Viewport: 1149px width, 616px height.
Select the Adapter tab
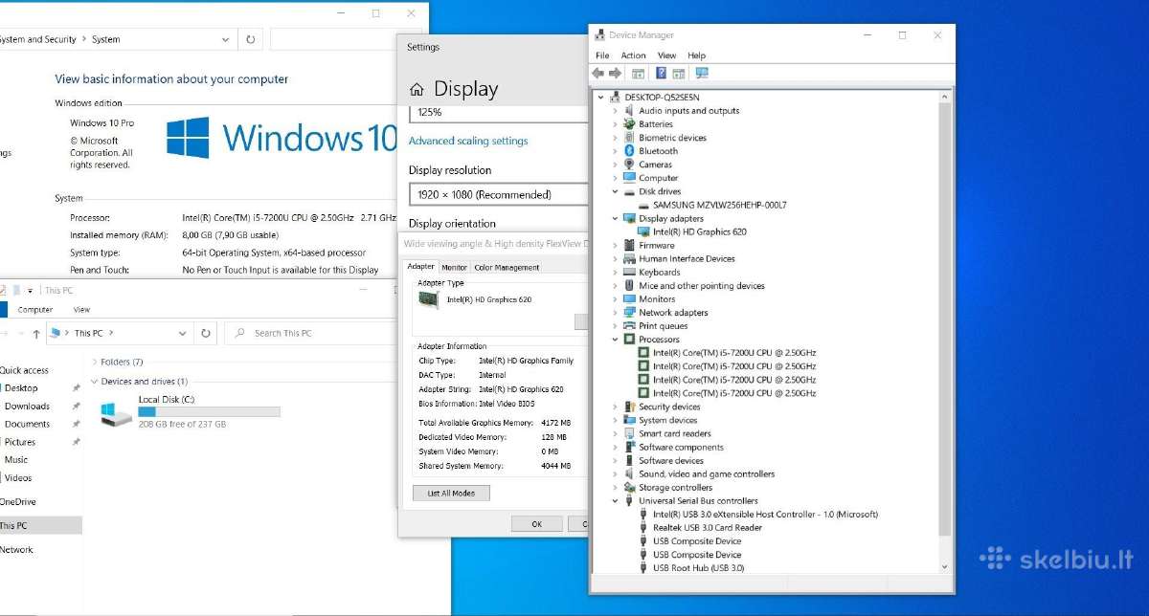(420, 267)
